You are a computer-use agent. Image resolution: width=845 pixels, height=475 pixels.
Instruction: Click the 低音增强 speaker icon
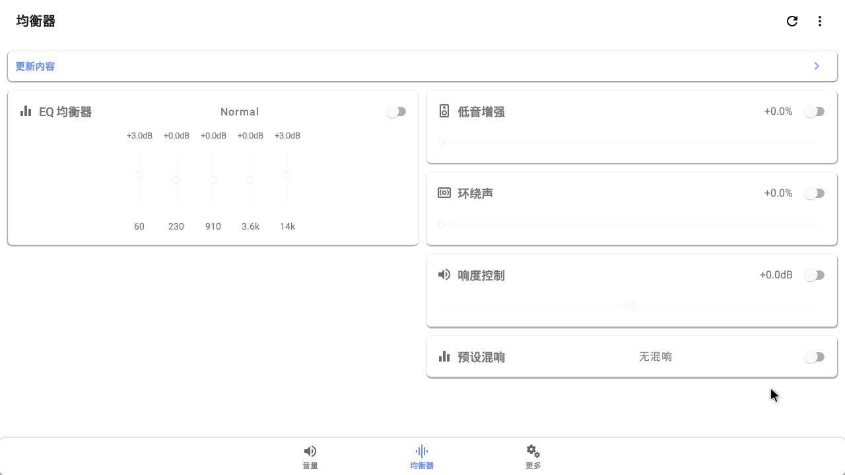point(444,111)
